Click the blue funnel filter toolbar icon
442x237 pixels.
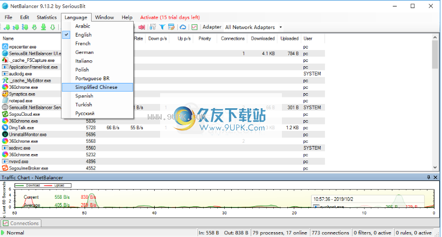pos(162,27)
